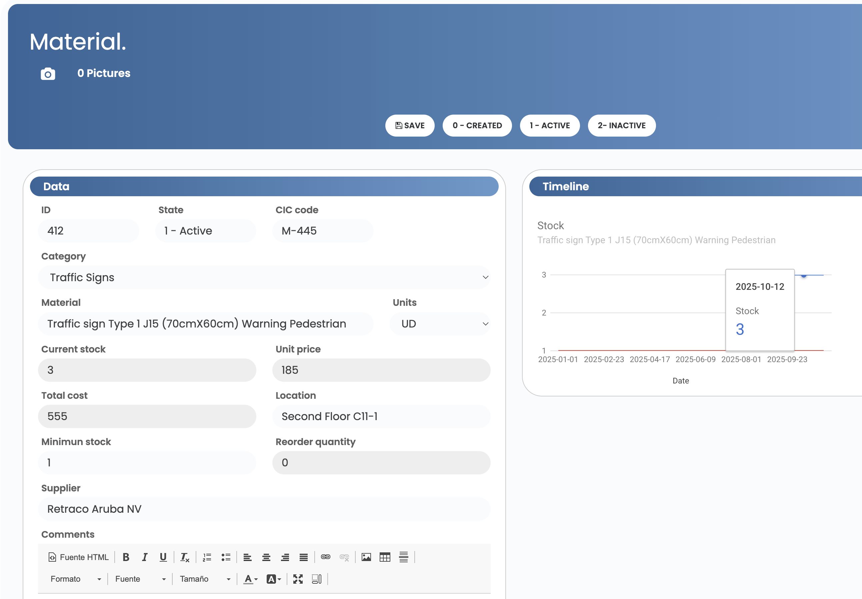Apply italic formatting to comment text
This screenshot has height=599, width=862.
tap(145, 557)
